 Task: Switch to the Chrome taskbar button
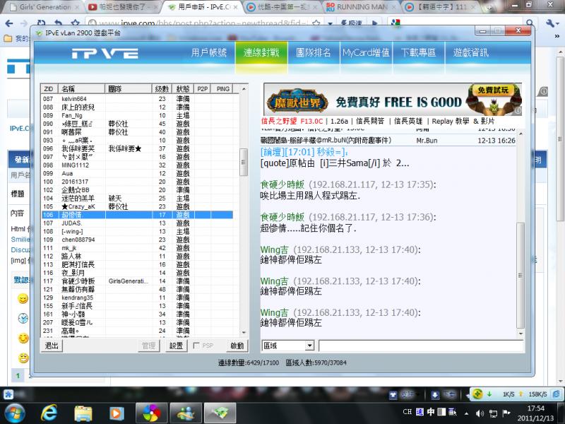(151, 413)
